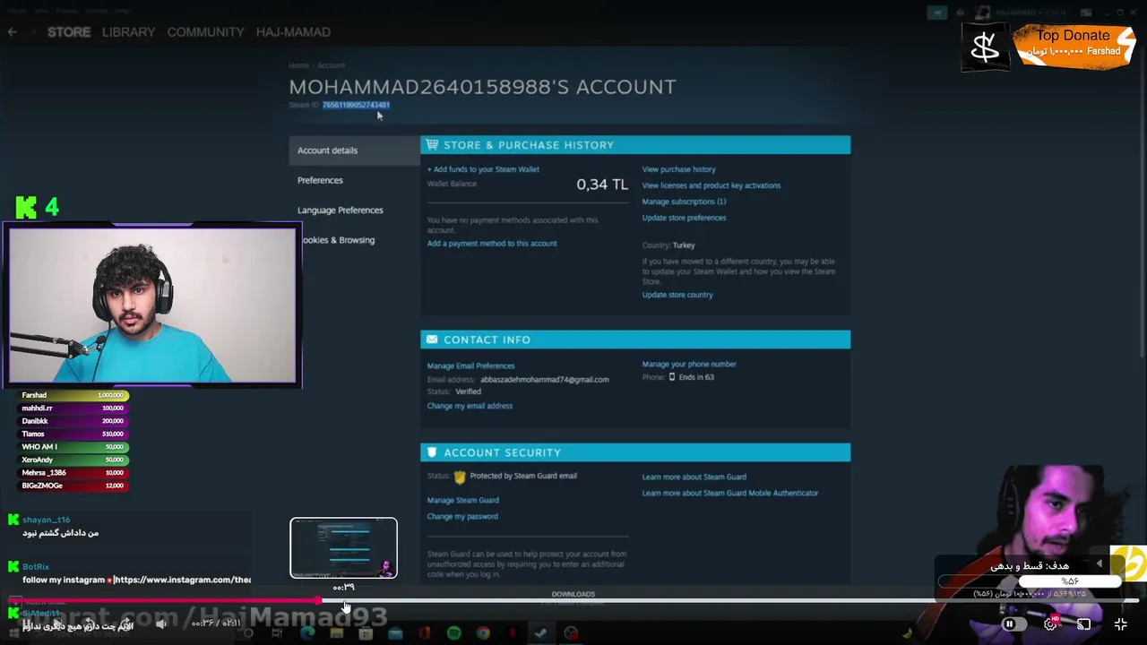
Task: Click the green Kick logo above the webcam
Action: pyautogui.click(x=26, y=208)
